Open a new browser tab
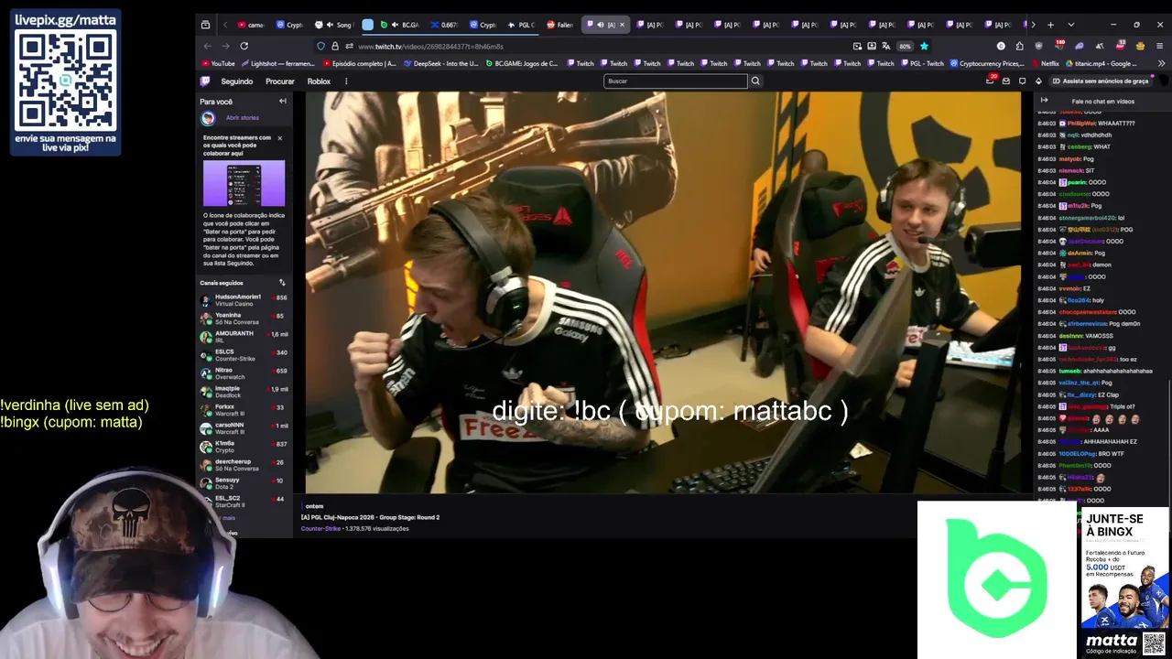Screen dimensions: 1172x659 tap(1050, 25)
